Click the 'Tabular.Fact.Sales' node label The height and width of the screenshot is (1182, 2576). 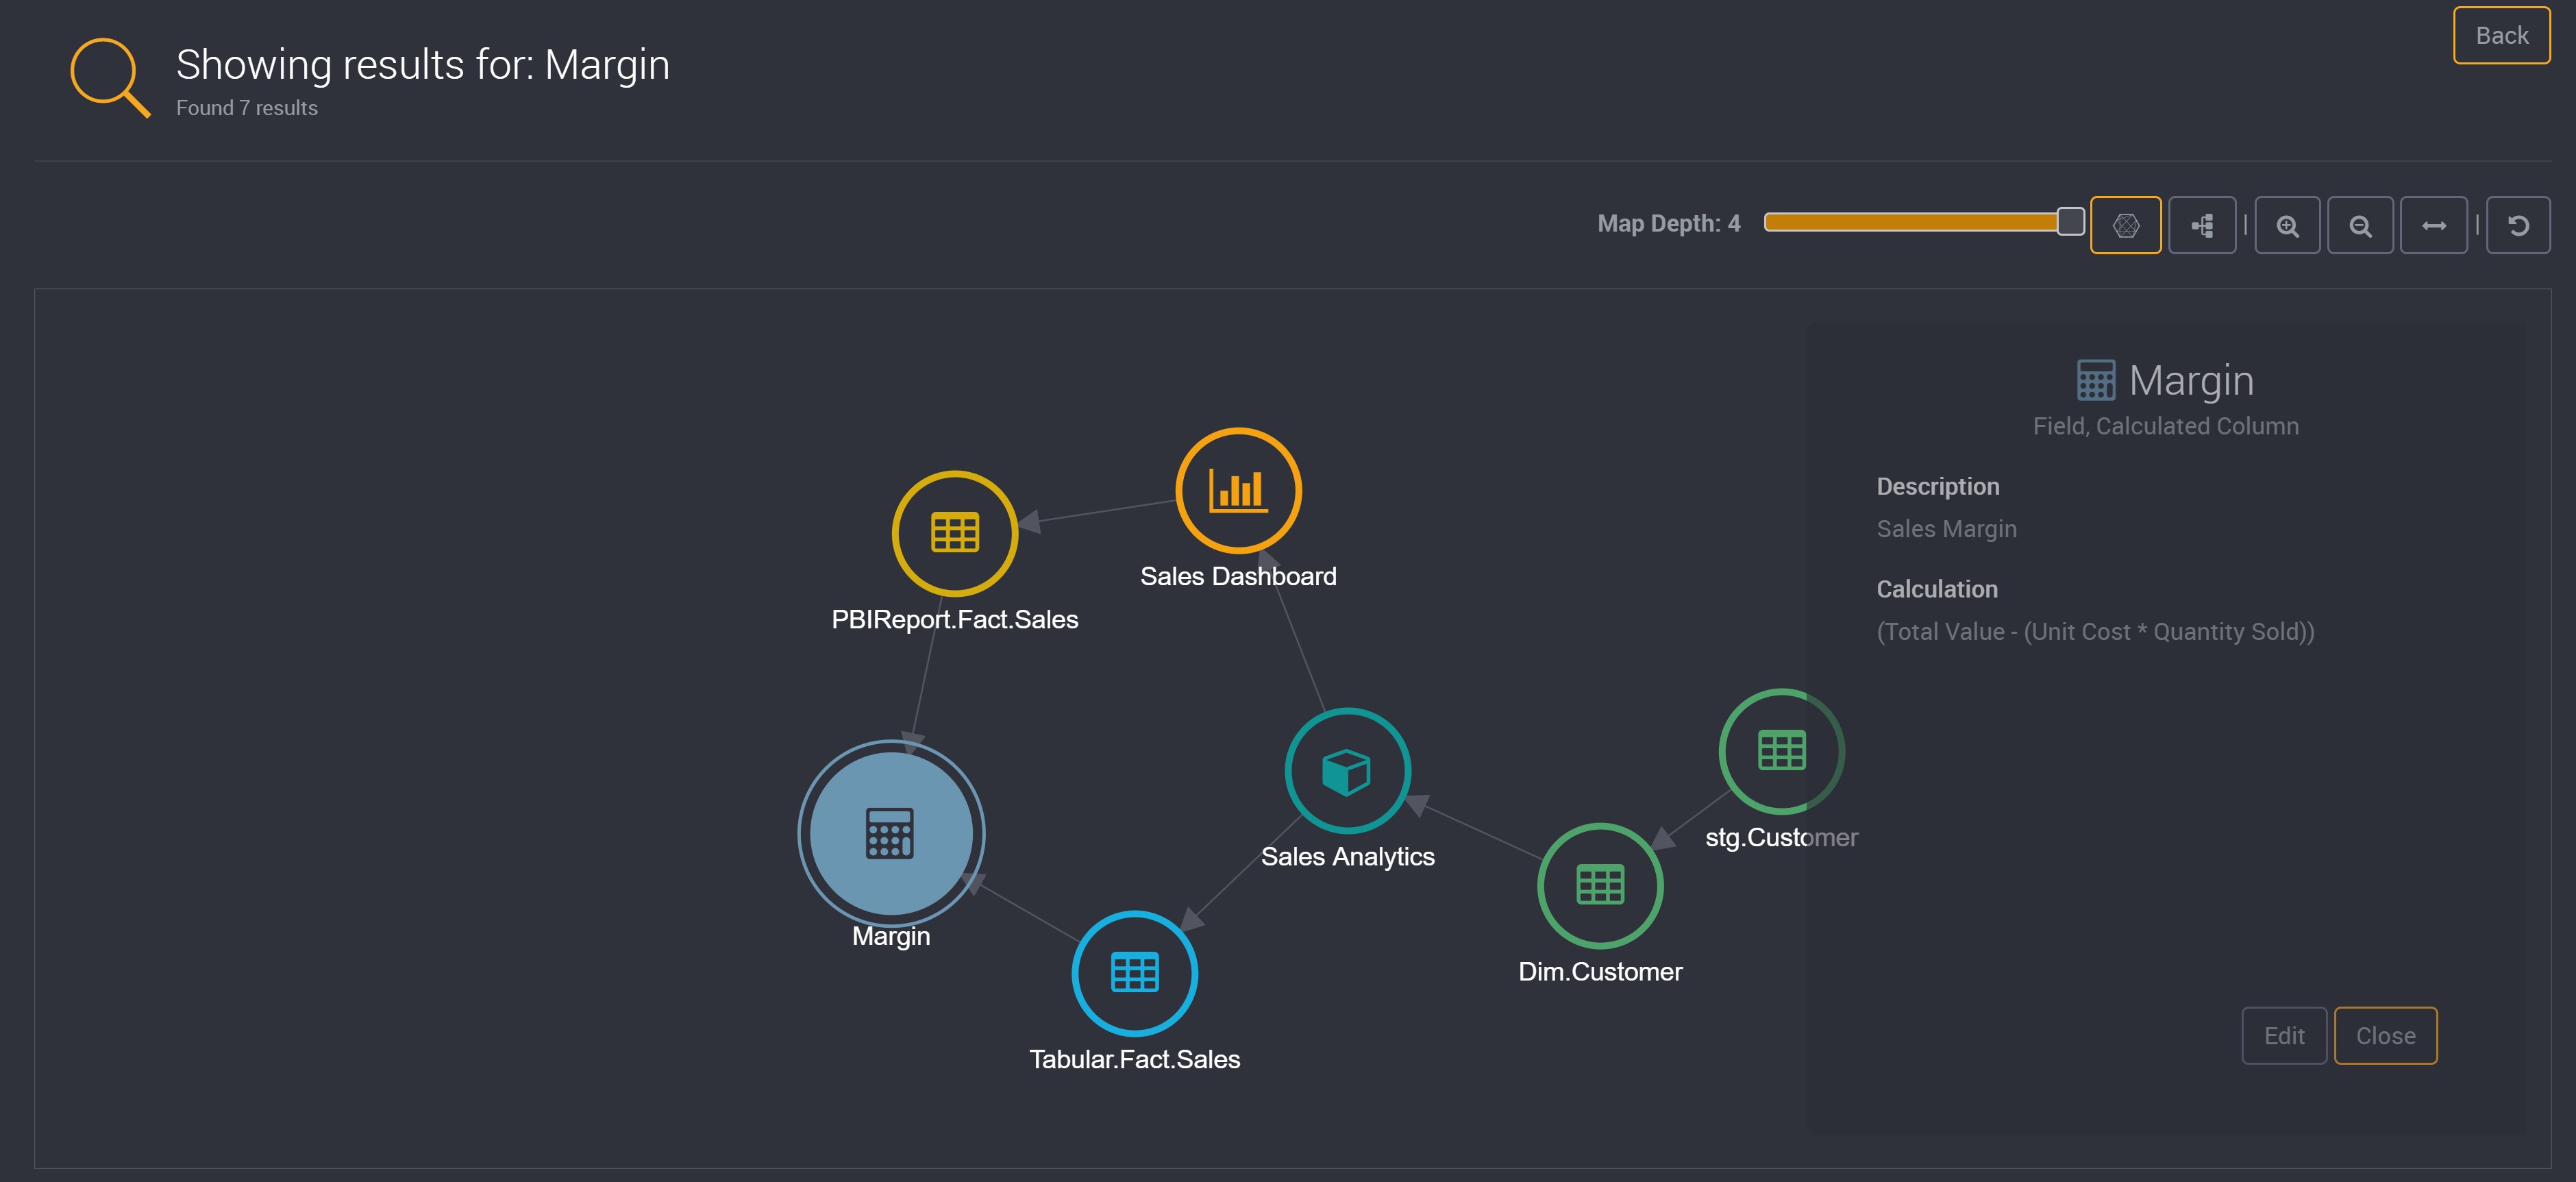coord(1135,1059)
